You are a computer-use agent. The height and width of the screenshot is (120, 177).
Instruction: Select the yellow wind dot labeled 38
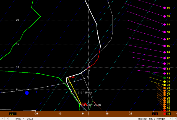pyautogui.click(x=165, y=82)
